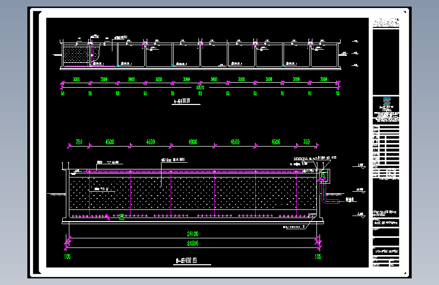Click the 24100 dimension value
This screenshot has height=285, width=439.
192,234
